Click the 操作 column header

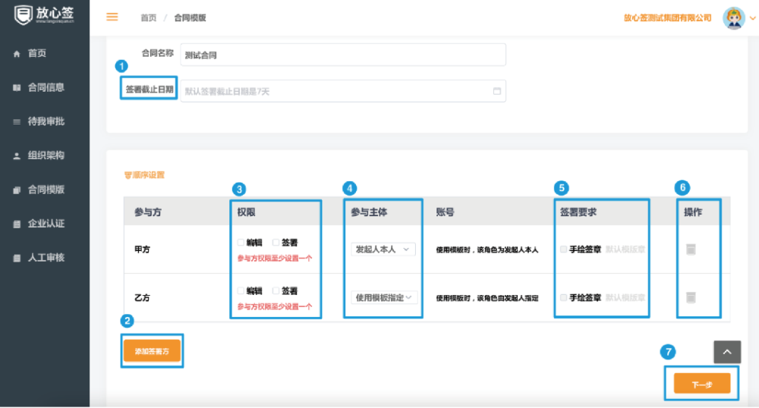click(x=693, y=212)
